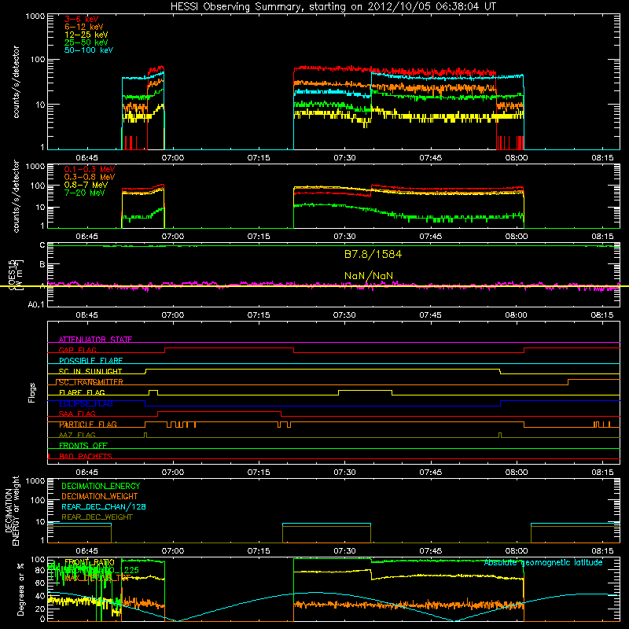Click the 08:00 tick under the MeV panel
The height and width of the screenshot is (629, 629).
pos(517,237)
